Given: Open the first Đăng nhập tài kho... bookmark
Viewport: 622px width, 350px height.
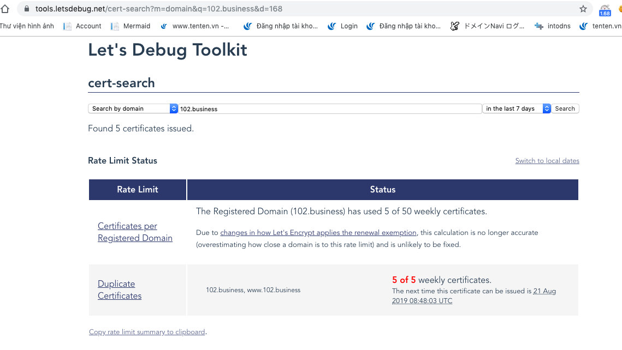Looking at the screenshot, I should 281,26.
